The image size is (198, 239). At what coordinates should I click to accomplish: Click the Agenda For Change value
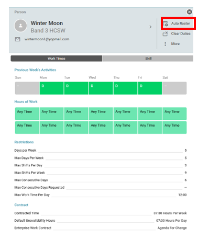point(172,228)
